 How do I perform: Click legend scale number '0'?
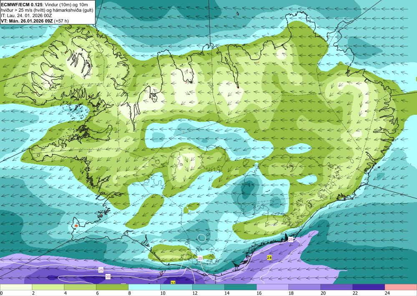(1, 293)
